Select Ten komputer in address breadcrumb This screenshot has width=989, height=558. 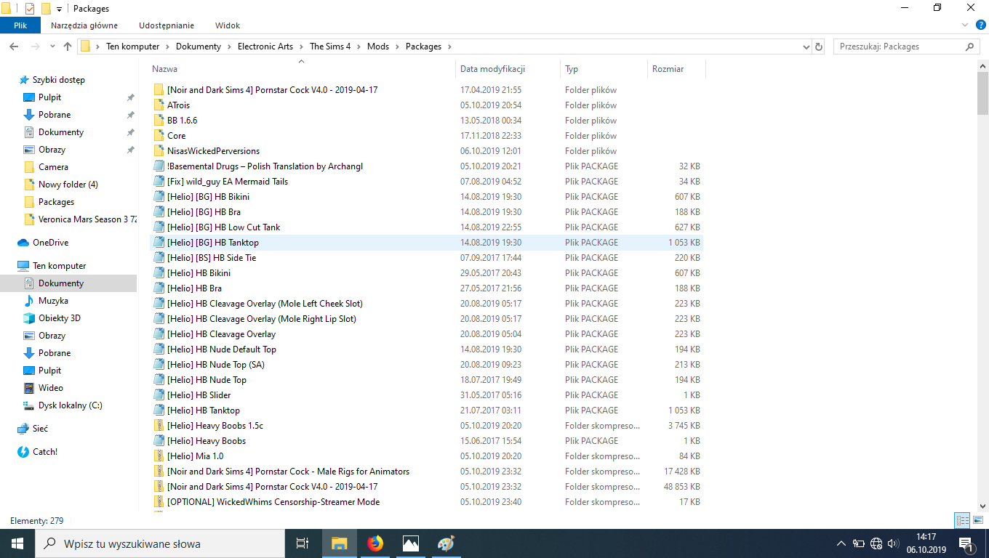pyautogui.click(x=132, y=46)
